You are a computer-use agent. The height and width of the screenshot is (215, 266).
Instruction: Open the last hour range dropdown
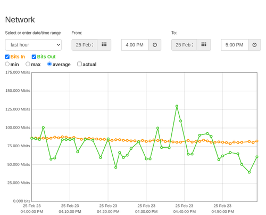34,45
